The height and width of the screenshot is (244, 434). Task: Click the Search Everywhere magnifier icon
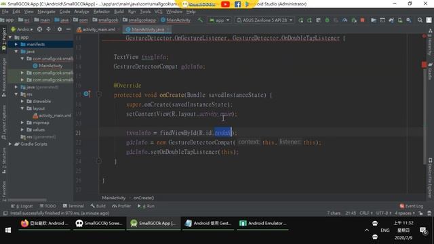(x=420, y=20)
